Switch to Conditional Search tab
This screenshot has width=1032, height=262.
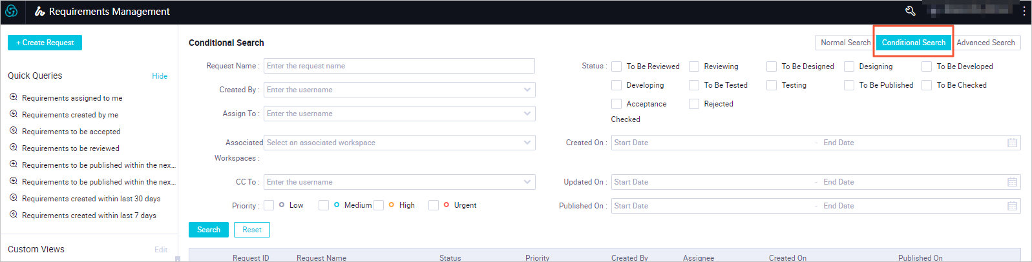(914, 43)
